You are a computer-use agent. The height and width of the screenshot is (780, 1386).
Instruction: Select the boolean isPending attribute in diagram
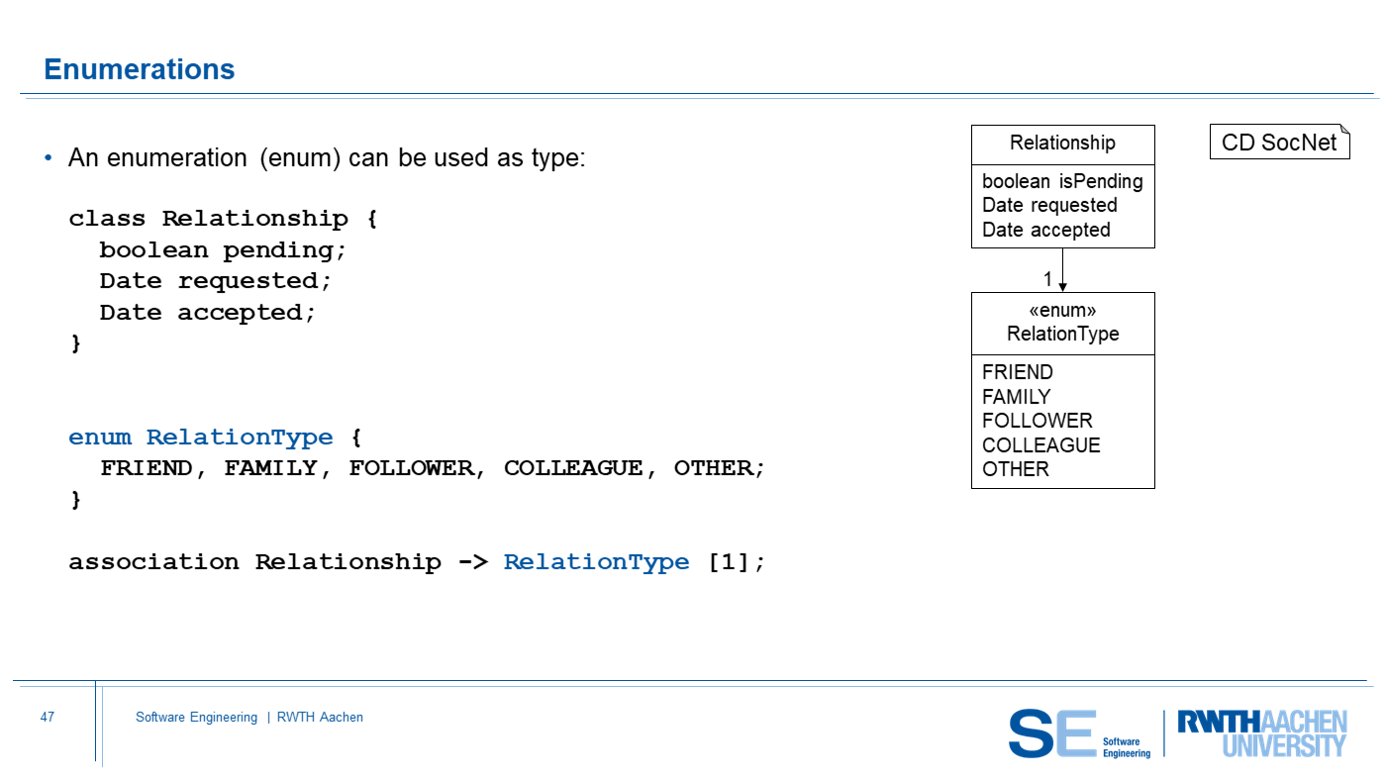[1062, 181]
